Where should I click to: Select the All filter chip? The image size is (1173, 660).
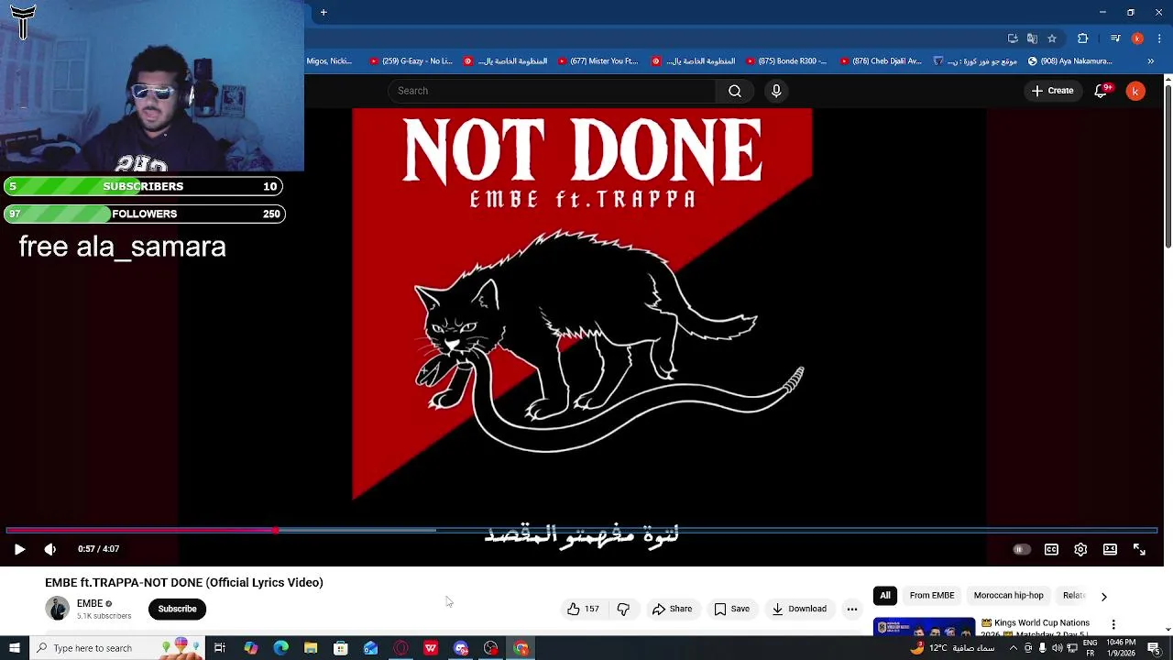point(885,596)
